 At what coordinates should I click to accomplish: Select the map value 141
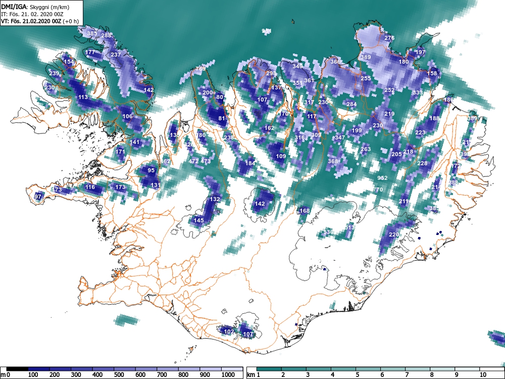[135, 142]
